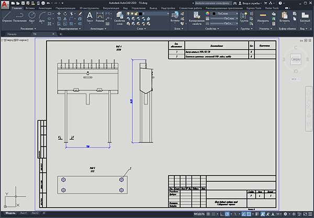Toggle snap mode in status bar
This screenshot has height=218, width=314.
pyautogui.click(x=214, y=214)
